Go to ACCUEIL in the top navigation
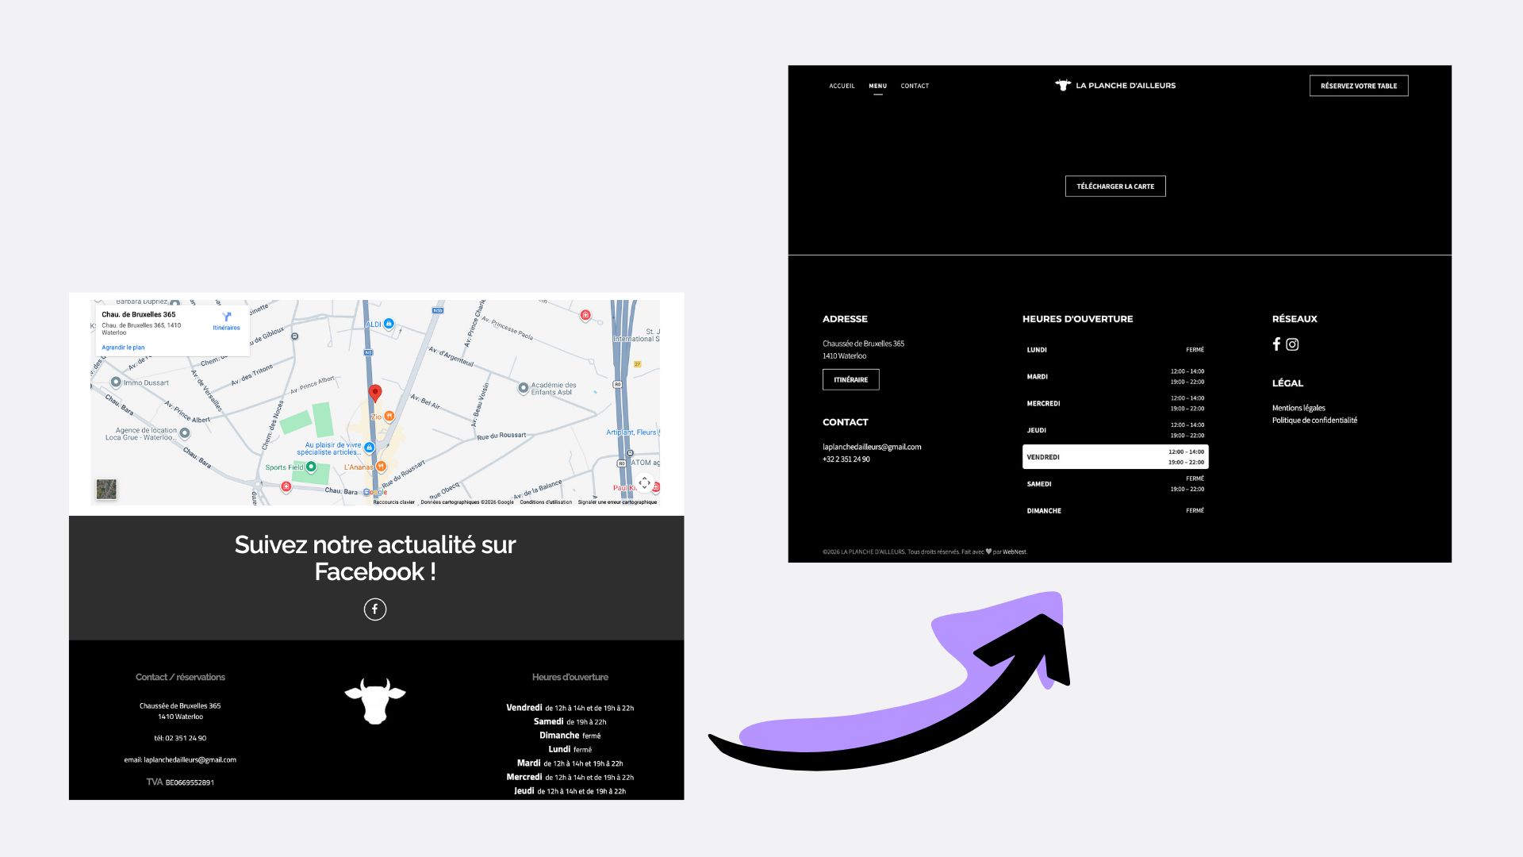 coord(842,86)
